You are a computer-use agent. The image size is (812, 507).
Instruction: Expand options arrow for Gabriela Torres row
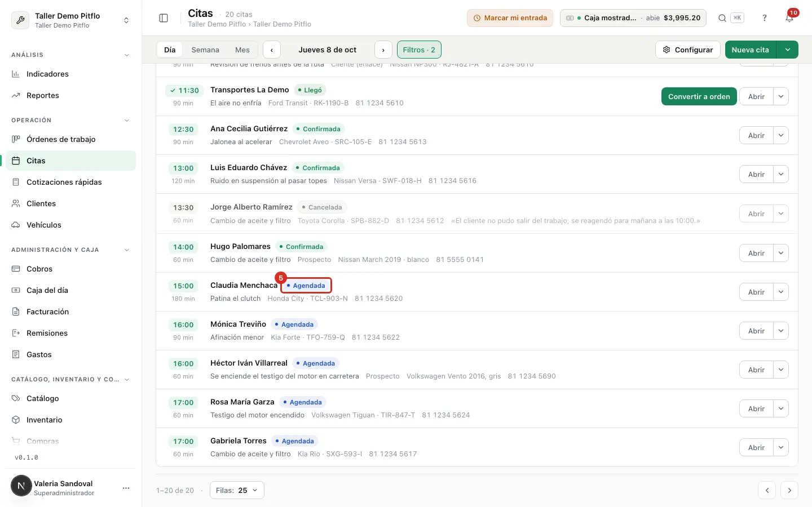point(781,447)
